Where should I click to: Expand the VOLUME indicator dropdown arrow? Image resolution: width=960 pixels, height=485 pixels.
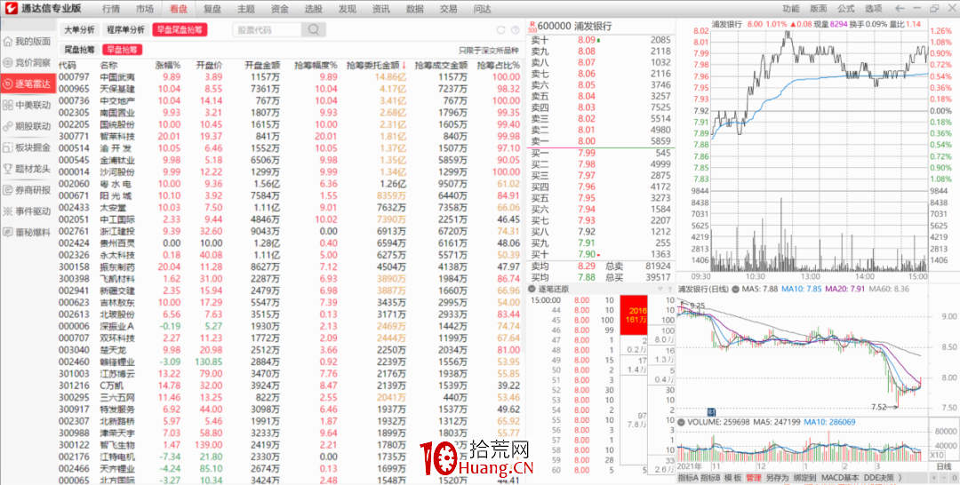point(682,422)
